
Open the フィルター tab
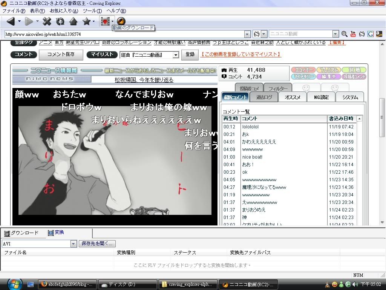pyautogui.click(x=278, y=88)
